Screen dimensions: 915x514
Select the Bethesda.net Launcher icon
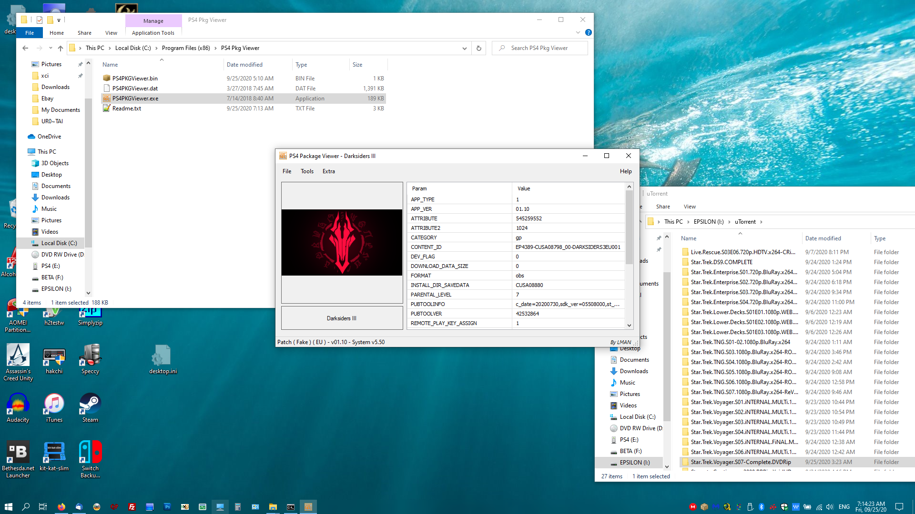(18, 459)
